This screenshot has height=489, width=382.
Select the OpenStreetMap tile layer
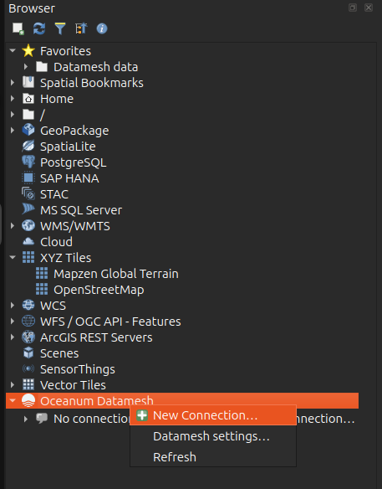point(99,290)
